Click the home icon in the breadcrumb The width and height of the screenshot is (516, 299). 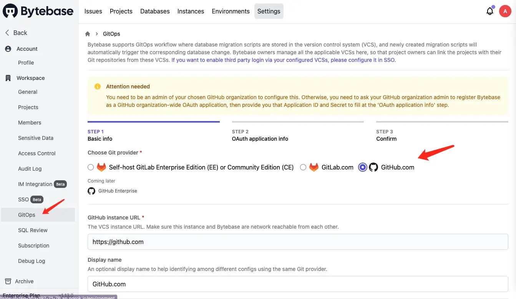pos(88,34)
